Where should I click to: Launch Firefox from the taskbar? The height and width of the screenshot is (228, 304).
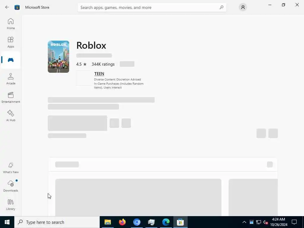coord(122,222)
